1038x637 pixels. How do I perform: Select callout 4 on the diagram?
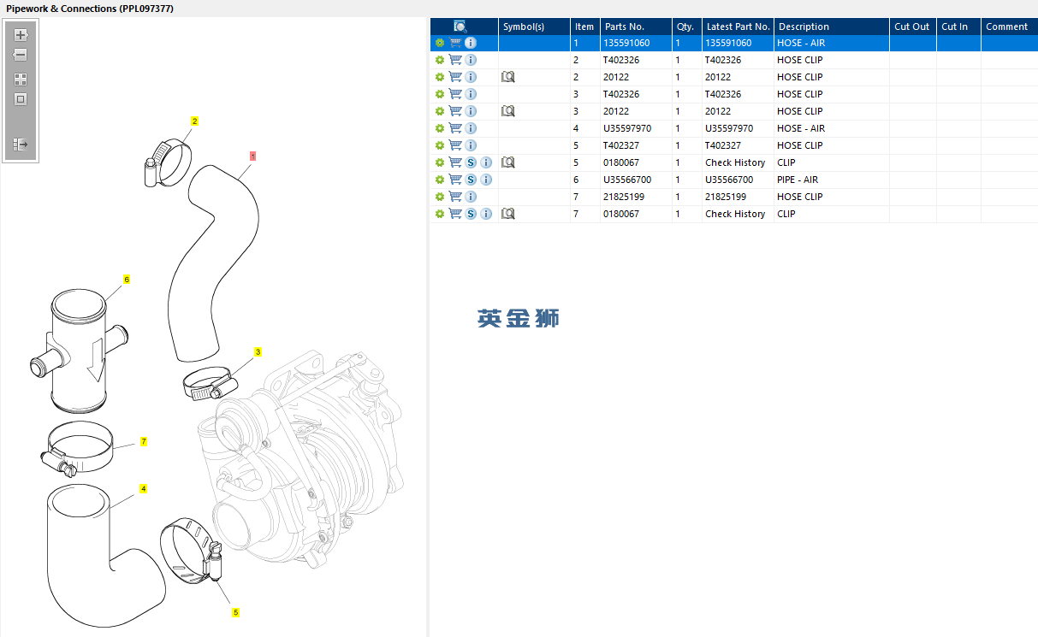pos(143,489)
